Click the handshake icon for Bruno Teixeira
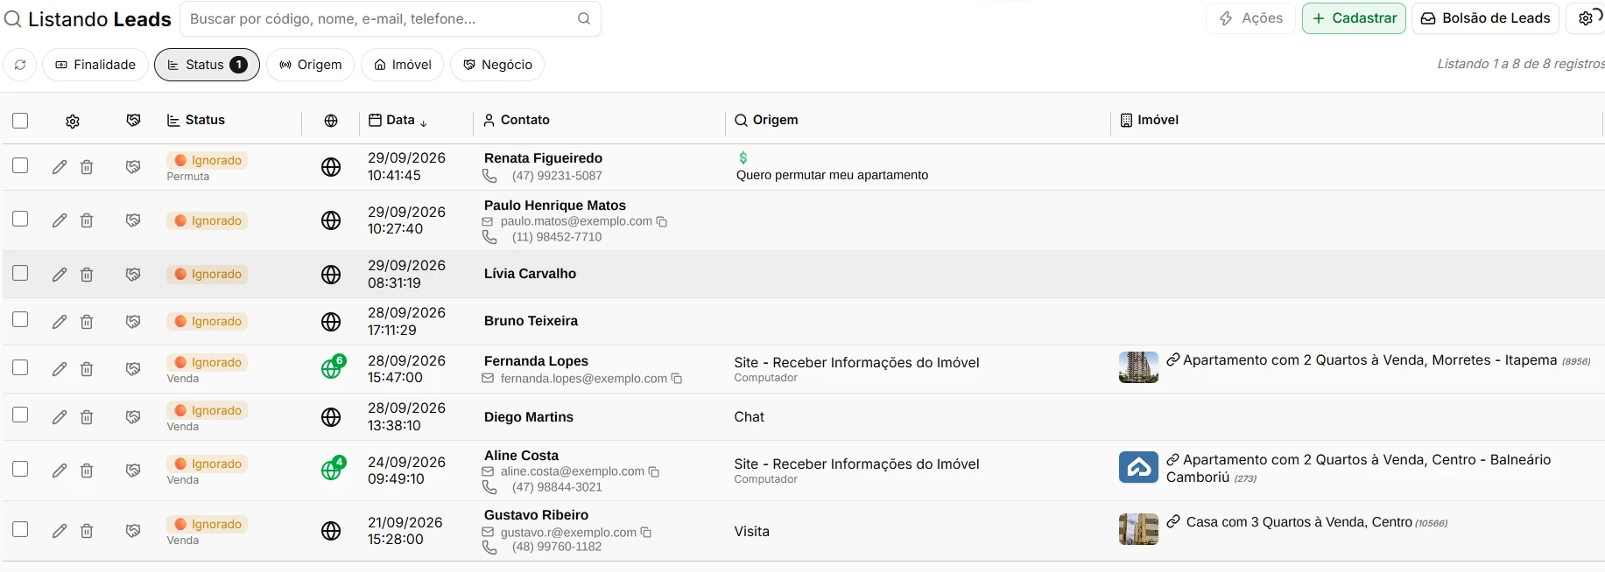Screen dimensions: 1605x572 click(133, 322)
